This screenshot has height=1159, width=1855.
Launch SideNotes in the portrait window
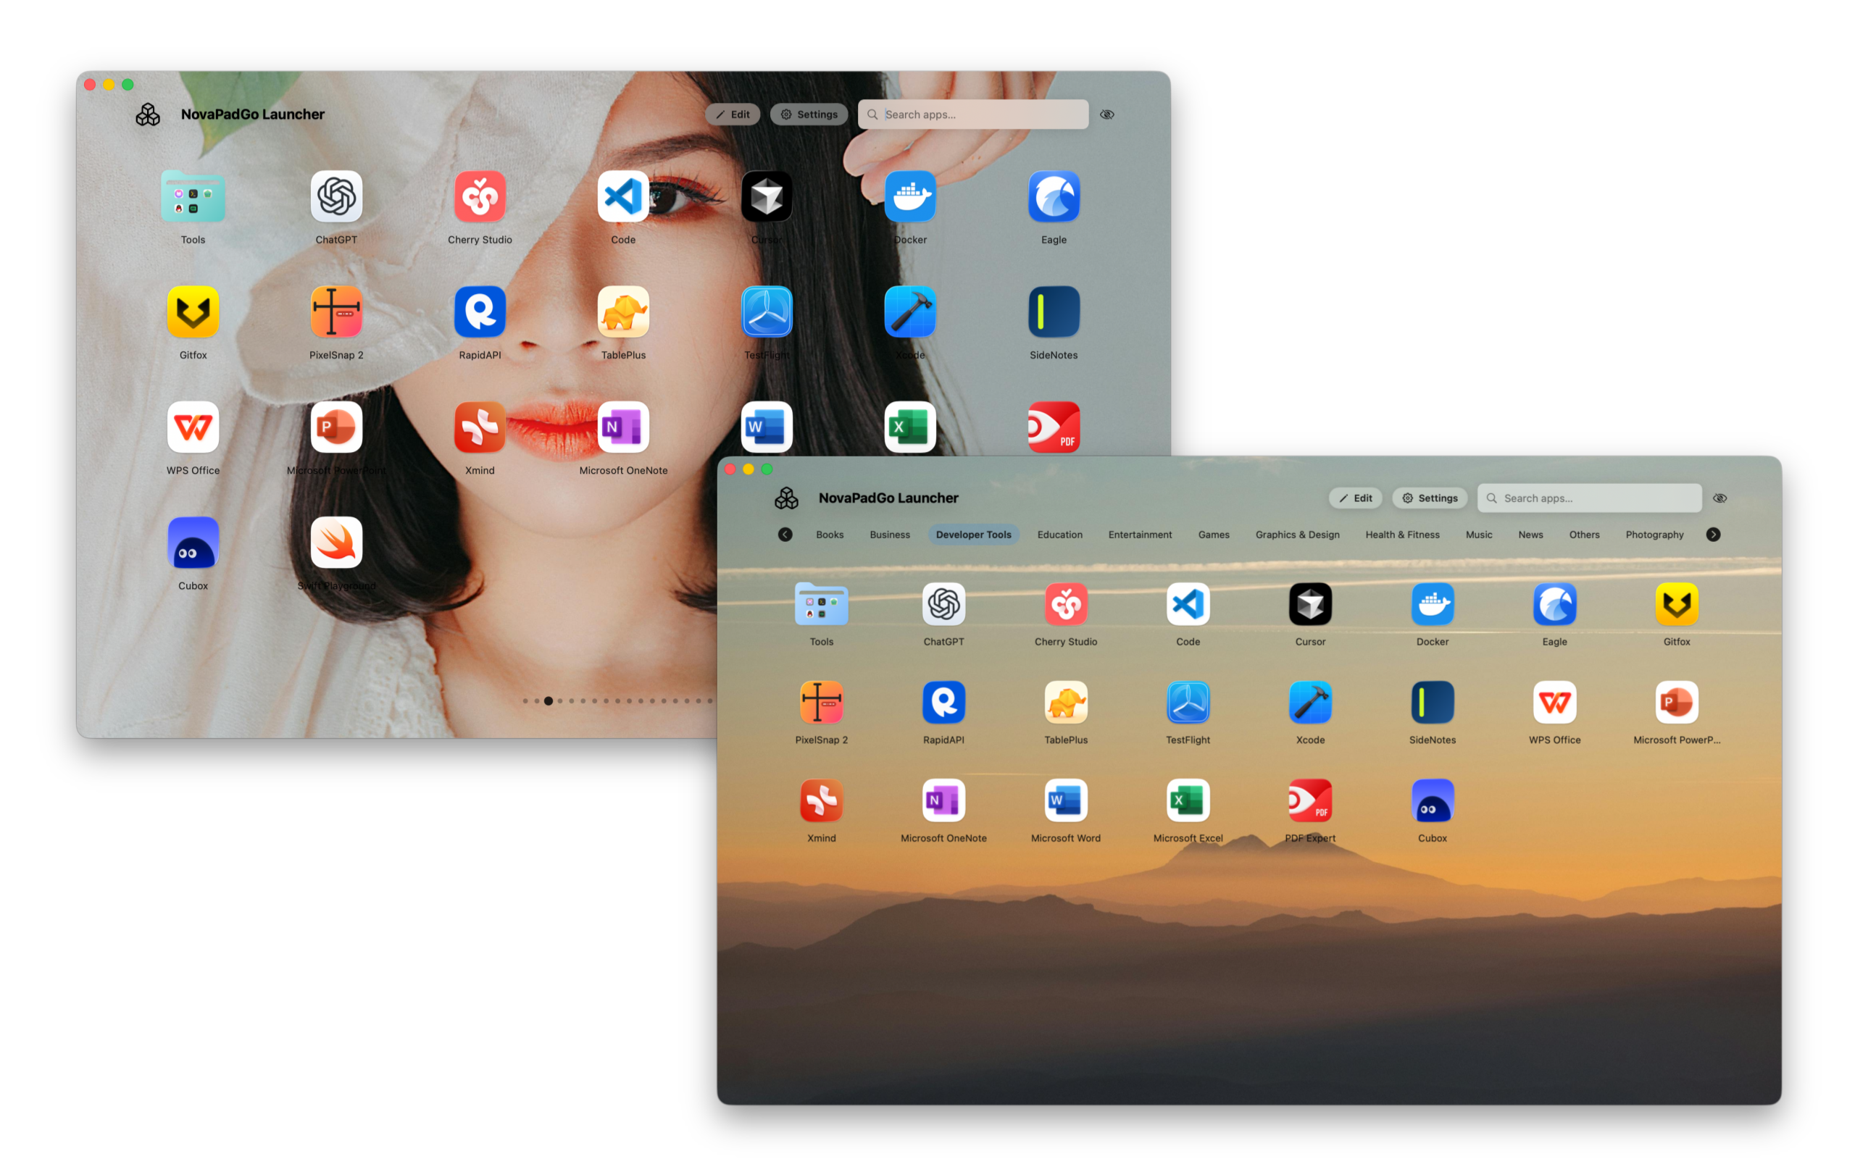pyautogui.click(x=1053, y=312)
